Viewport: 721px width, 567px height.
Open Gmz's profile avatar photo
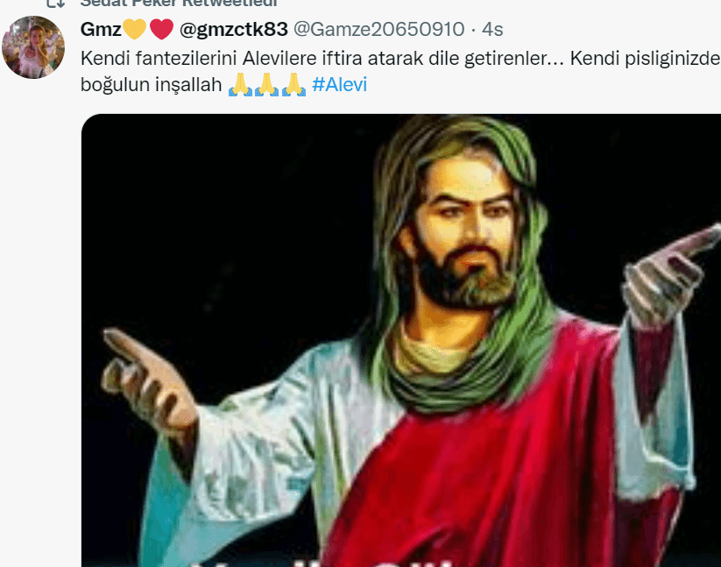(x=33, y=47)
